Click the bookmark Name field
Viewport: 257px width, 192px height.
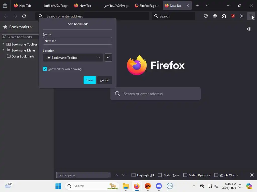click(x=78, y=41)
